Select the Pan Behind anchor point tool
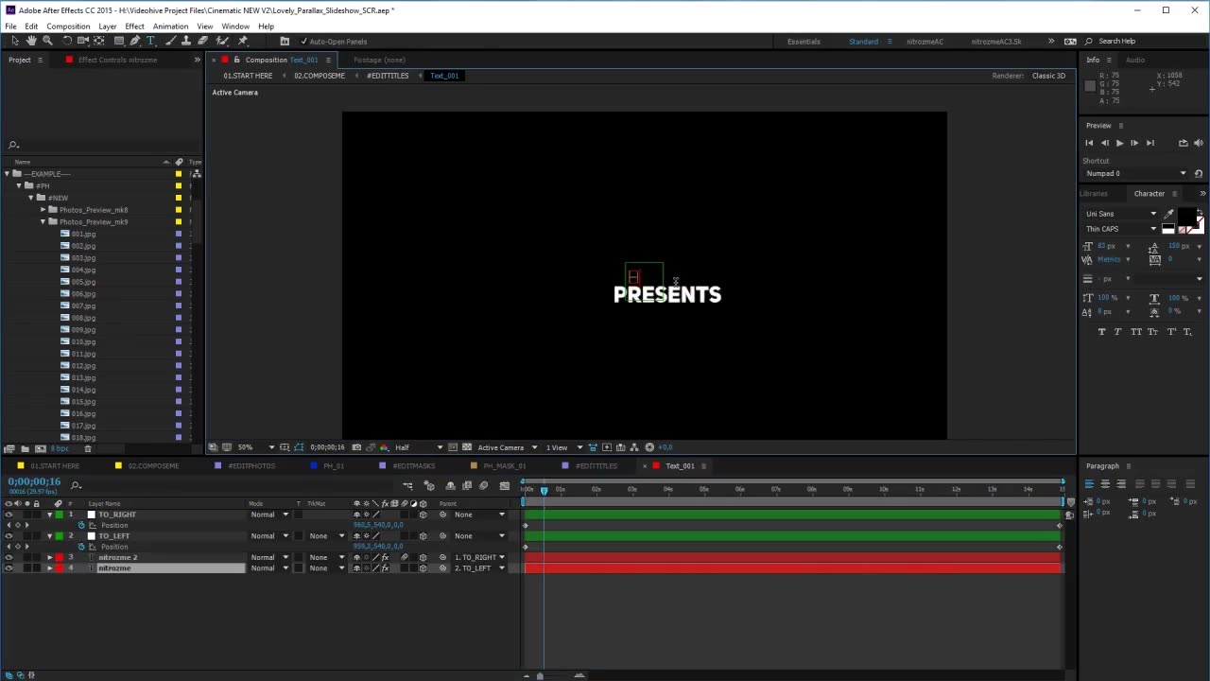The width and height of the screenshot is (1210, 681). point(98,41)
